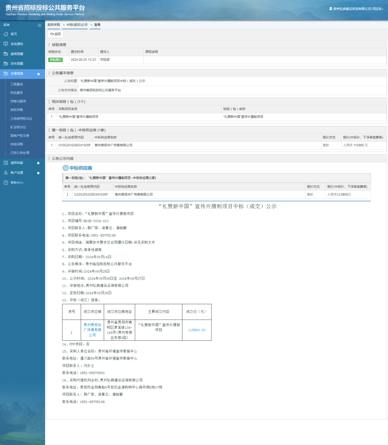Image resolution: width=388 pixels, height=445 pixels.
Task: Click 中标(成交)公示 breadcrumb link
Action: 77,25
